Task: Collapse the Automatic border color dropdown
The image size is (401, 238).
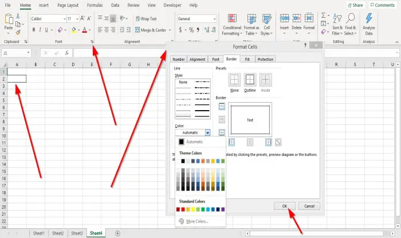Action: click(x=207, y=132)
